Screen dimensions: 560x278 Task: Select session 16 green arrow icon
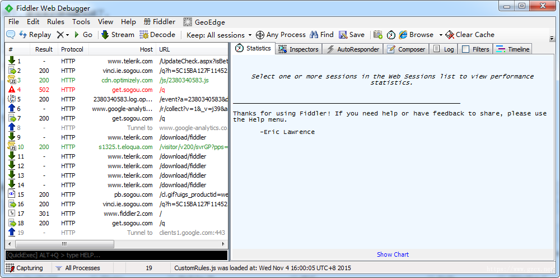(x=11, y=204)
